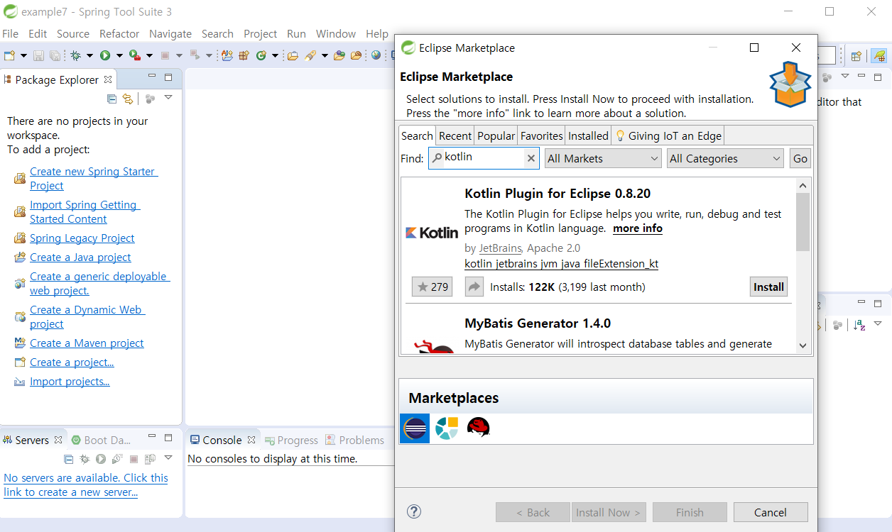Open the File menu
Viewport: 892px width, 532px height.
11,33
